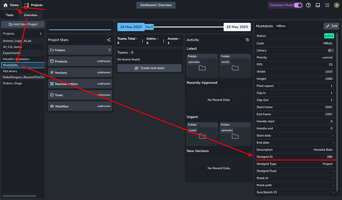The image size is (342, 200).
Task: Click the Width value 1920
Action: point(329,71)
